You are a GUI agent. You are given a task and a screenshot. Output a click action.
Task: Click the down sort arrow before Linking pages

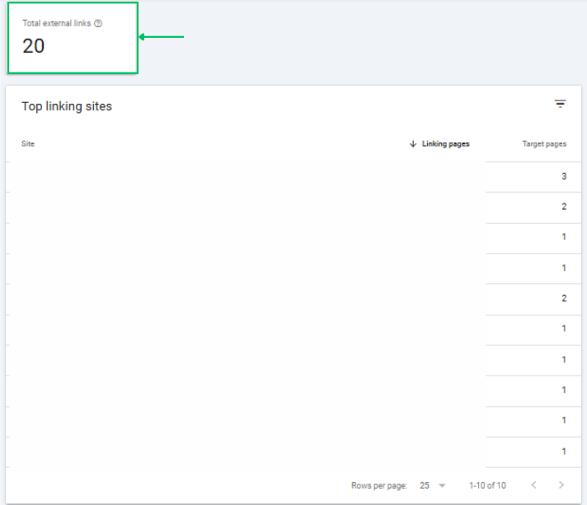point(413,144)
